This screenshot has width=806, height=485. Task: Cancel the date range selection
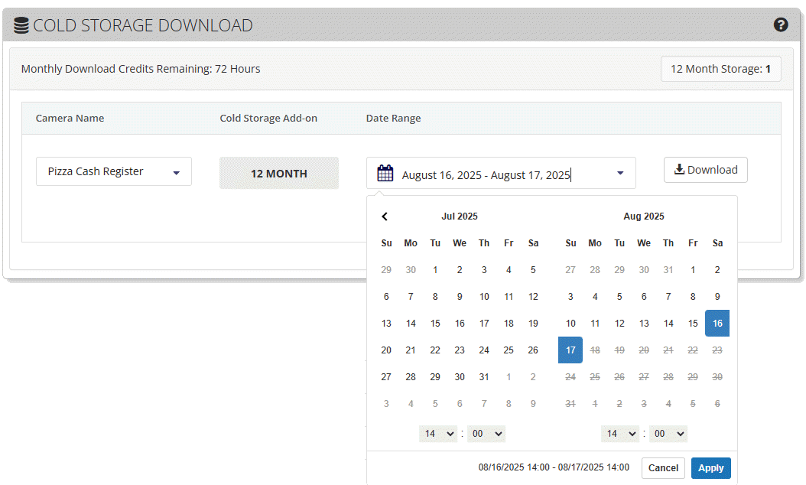coord(663,468)
